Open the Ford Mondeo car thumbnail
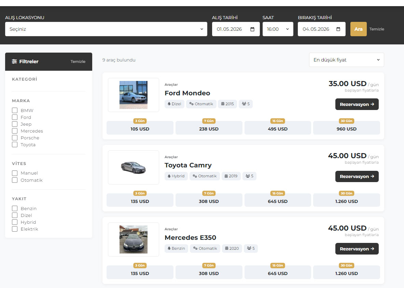 134,95
